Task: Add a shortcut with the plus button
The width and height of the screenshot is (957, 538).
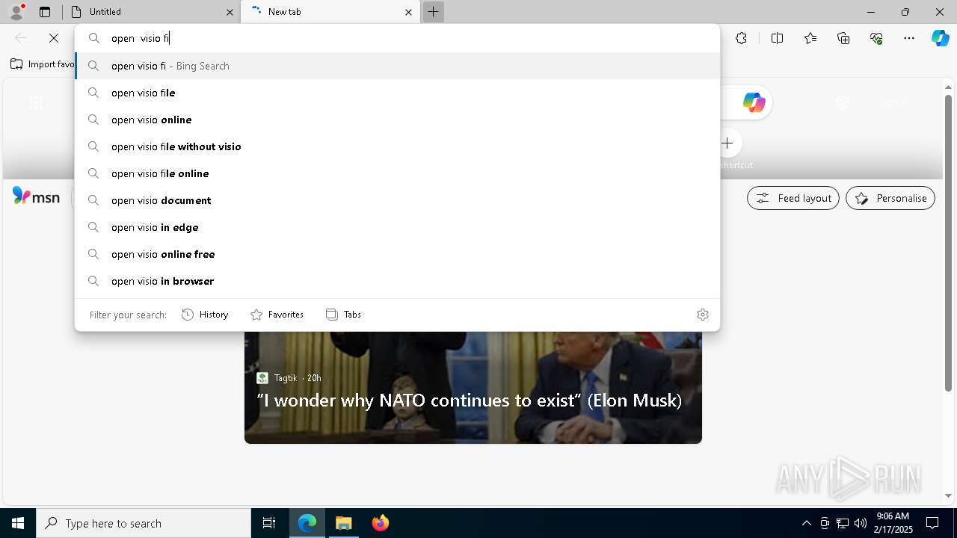Action: 727,143
